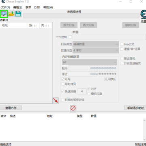Image resolution: width=146 pixels, height=146 pixels.
Task: Enable 写时拷贝 checkbox
Action: point(62,84)
